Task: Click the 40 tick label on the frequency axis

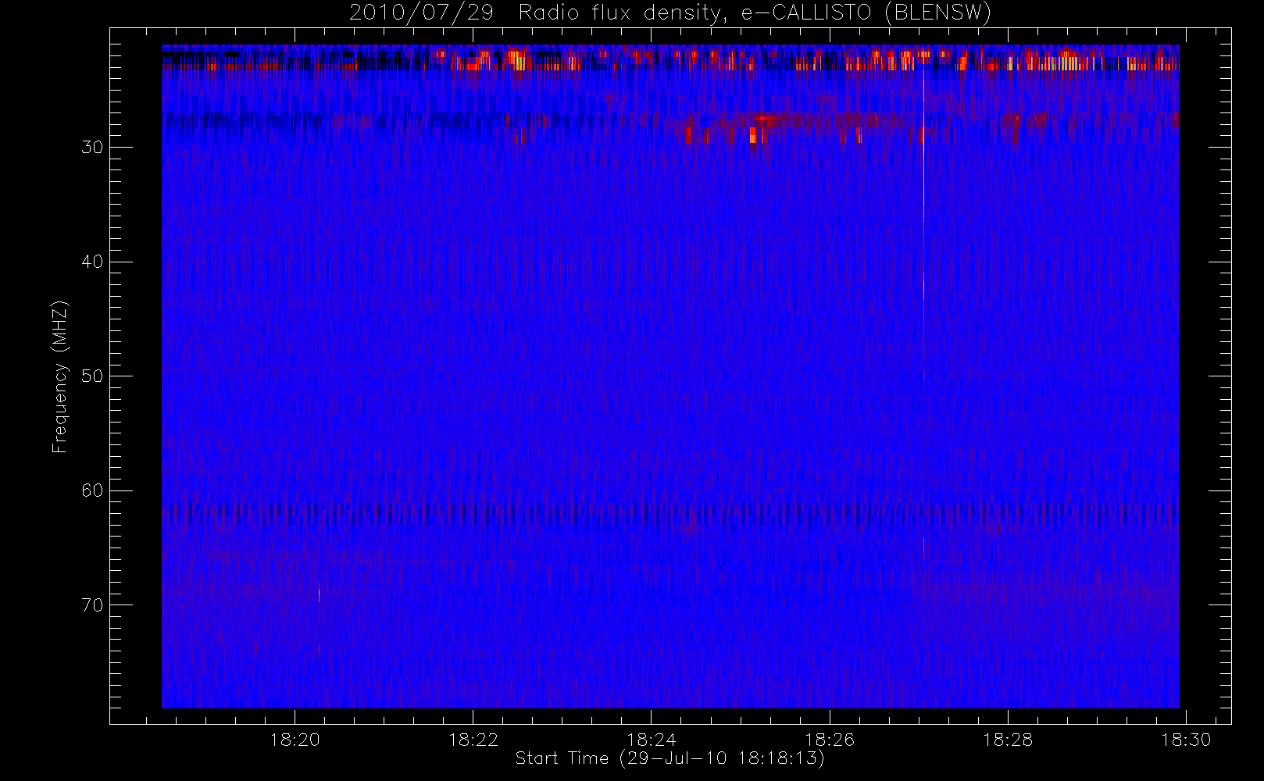Action: pos(92,262)
